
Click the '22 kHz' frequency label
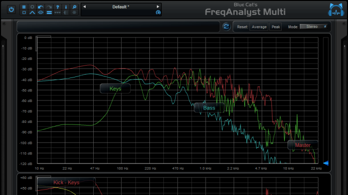(316, 168)
